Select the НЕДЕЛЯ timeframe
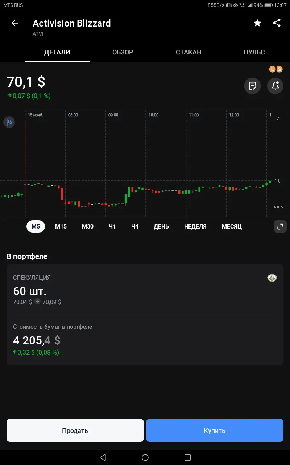 [195, 226]
